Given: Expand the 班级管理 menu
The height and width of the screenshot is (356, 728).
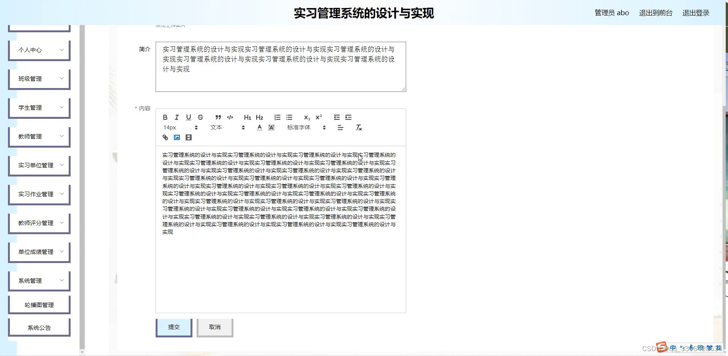Looking at the screenshot, I should click(x=39, y=79).
